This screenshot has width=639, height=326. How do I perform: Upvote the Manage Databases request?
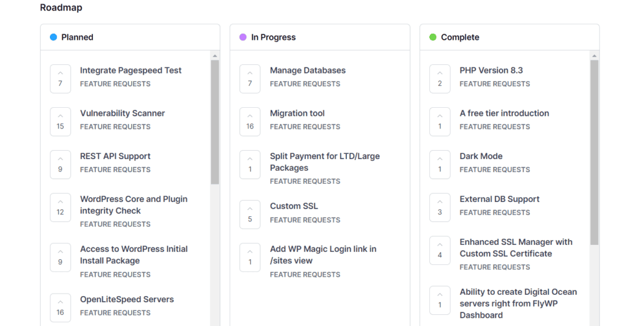click(x=250, y=79)
